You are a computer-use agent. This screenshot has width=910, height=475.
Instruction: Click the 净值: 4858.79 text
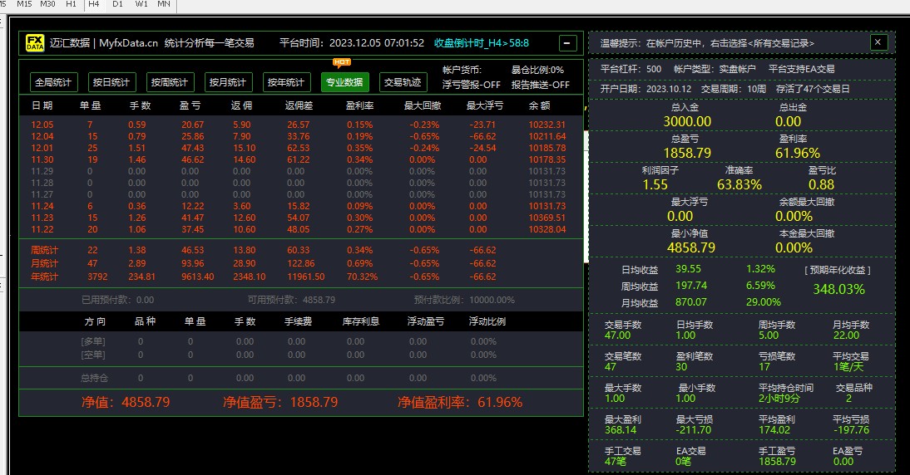(126, 402)
